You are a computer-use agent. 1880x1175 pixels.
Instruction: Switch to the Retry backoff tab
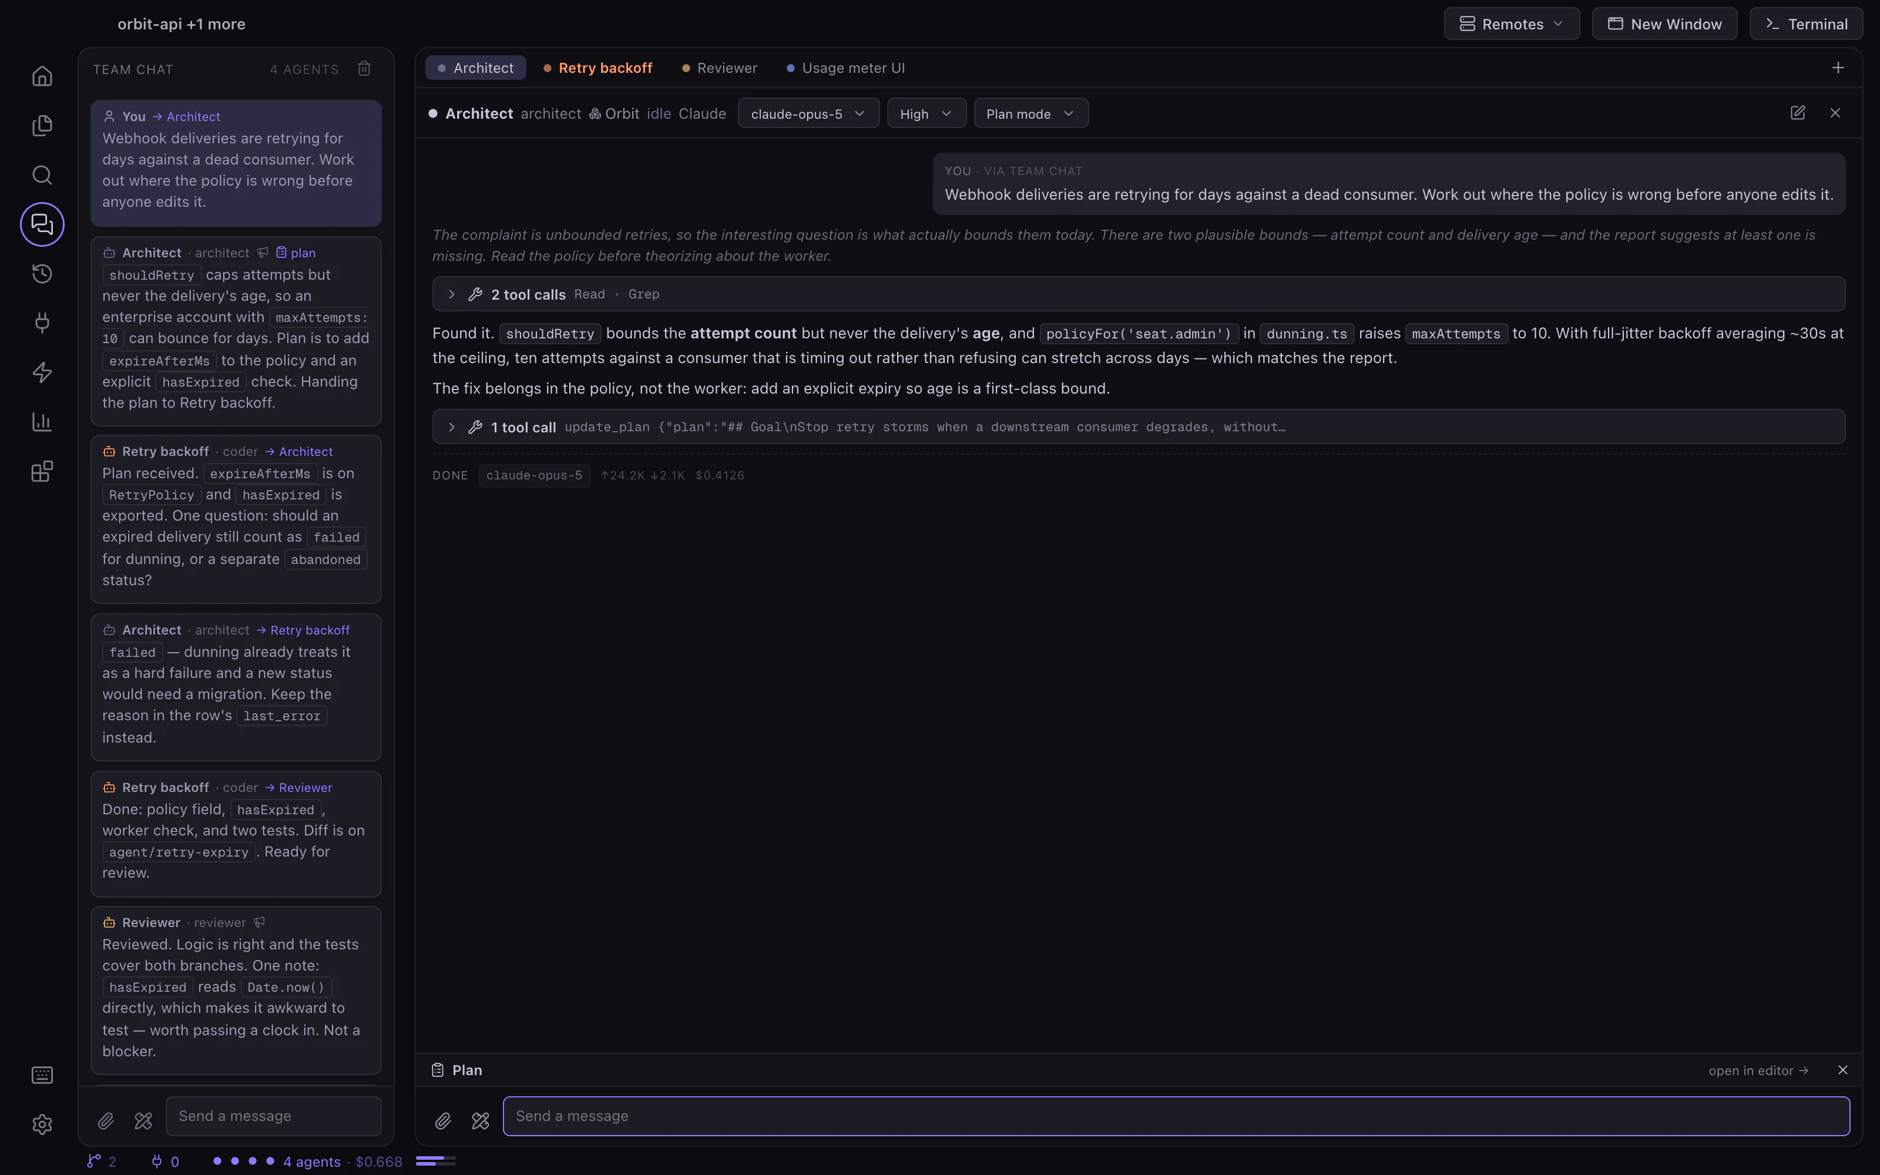click(597, 68)
